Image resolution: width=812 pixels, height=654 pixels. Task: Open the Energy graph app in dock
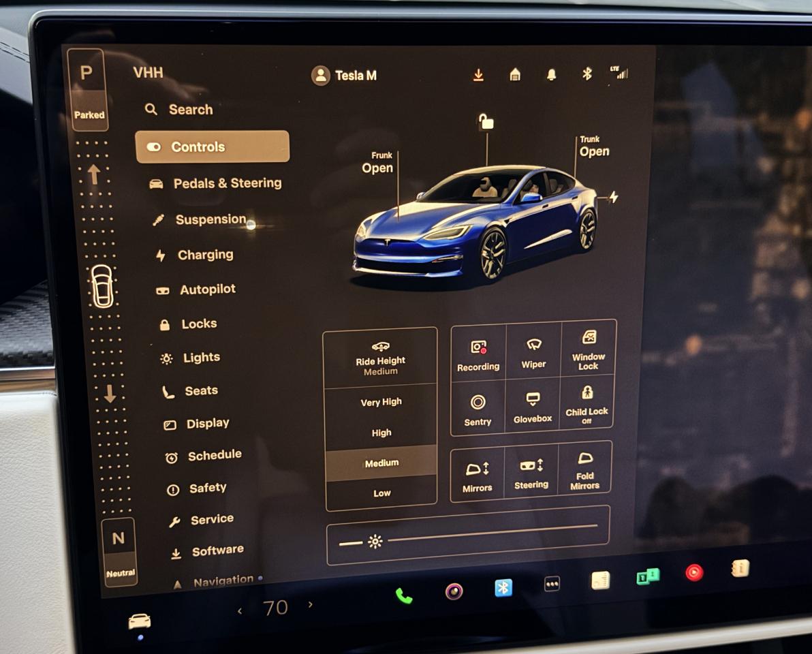(601, 580)
